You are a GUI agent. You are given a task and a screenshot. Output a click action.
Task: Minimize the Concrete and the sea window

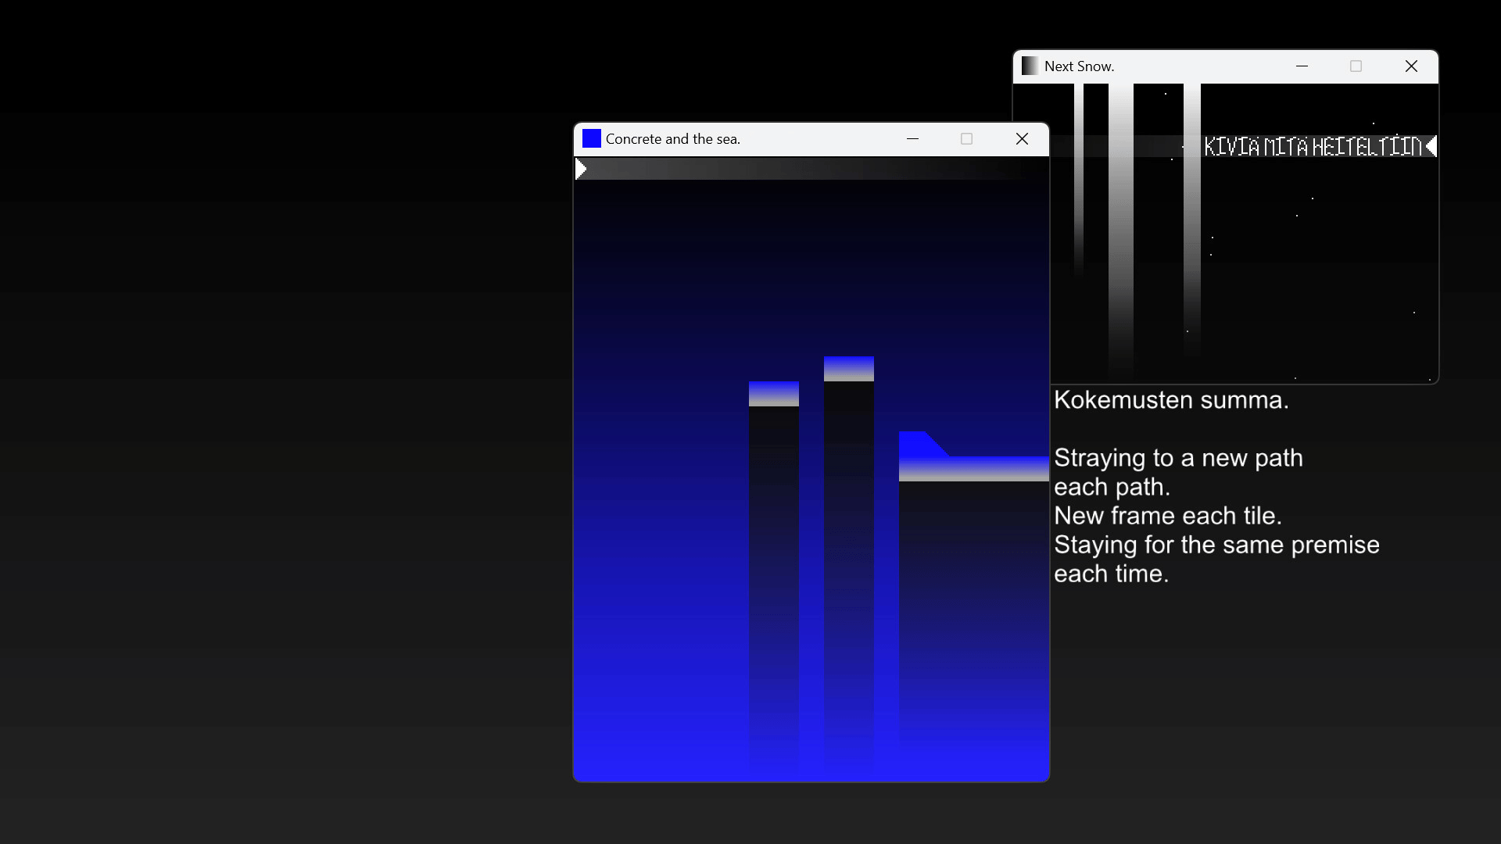coord(912,138)
